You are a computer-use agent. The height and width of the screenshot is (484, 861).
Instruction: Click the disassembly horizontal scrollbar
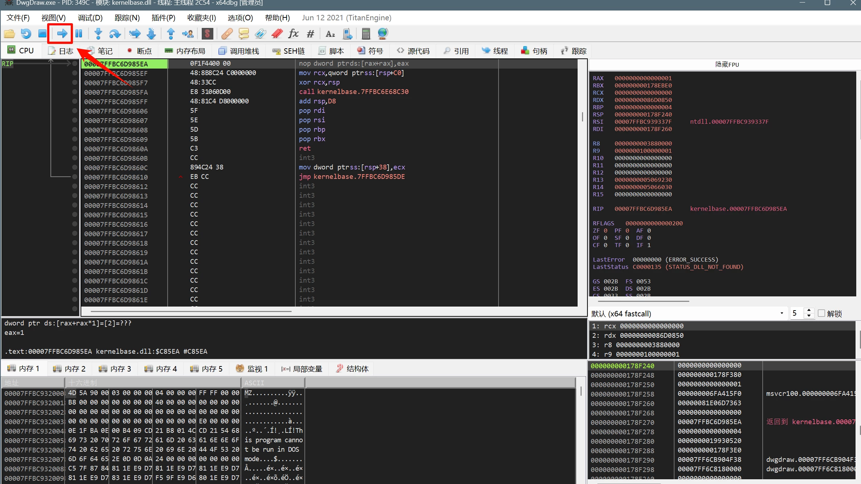191,311
